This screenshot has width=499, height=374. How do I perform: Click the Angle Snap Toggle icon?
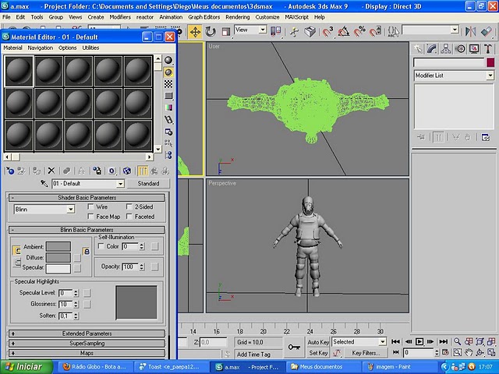coord(344,32)
